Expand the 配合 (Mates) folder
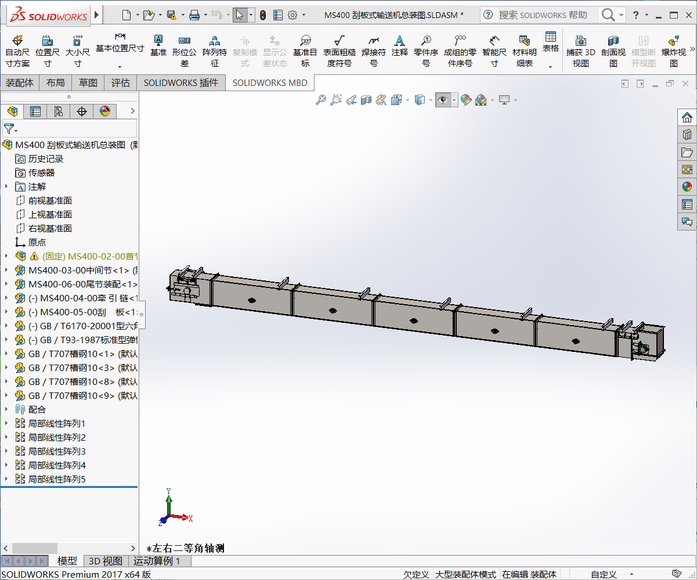 pos(6,409)
